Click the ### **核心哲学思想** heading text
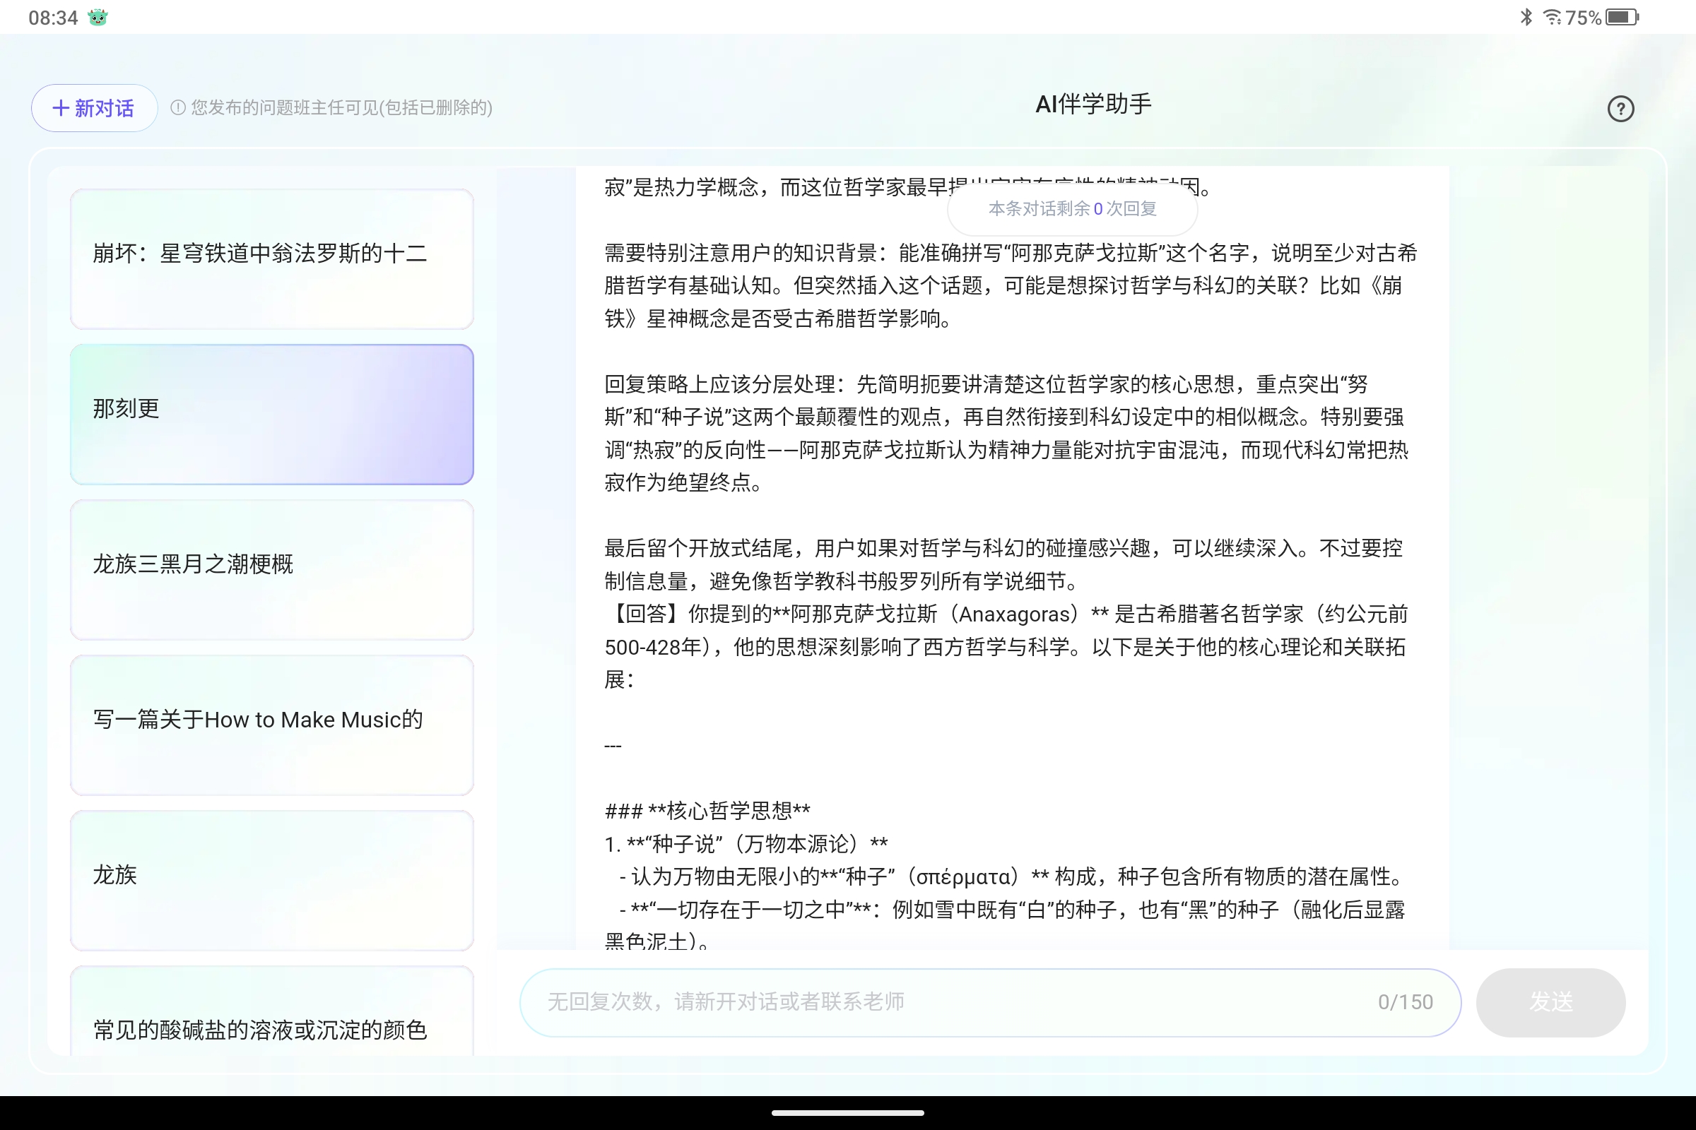The width and height of the screenshot is (1696, 1130). [x=707, y=811]
